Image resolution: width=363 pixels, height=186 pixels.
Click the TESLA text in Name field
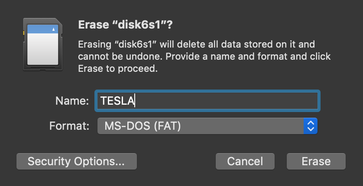click(117, 101)
